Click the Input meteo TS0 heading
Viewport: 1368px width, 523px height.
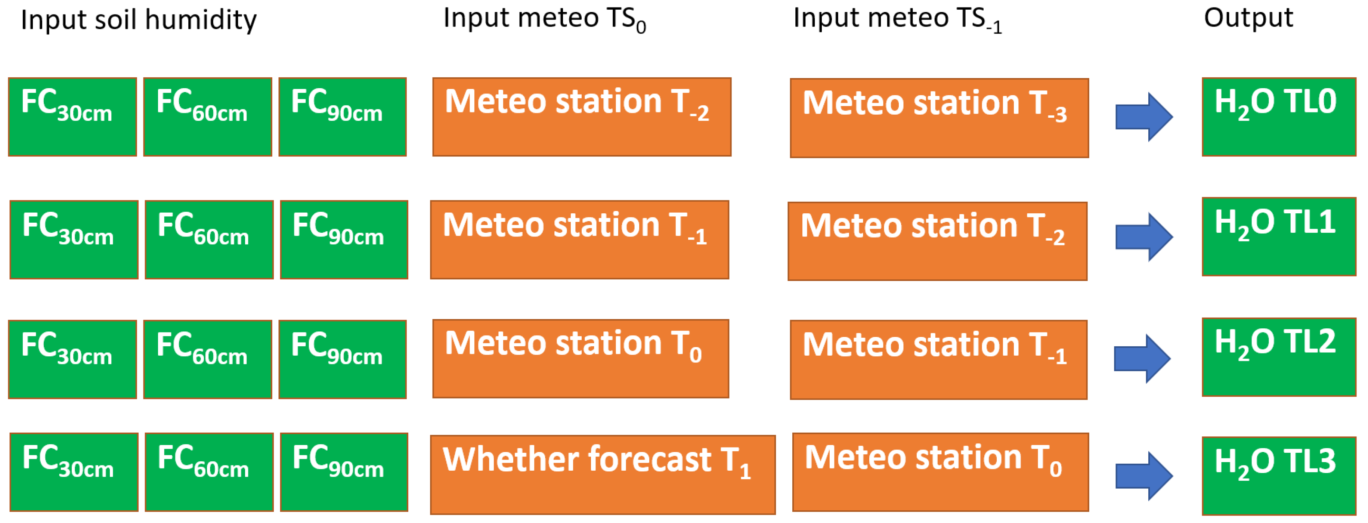point(544,19)
